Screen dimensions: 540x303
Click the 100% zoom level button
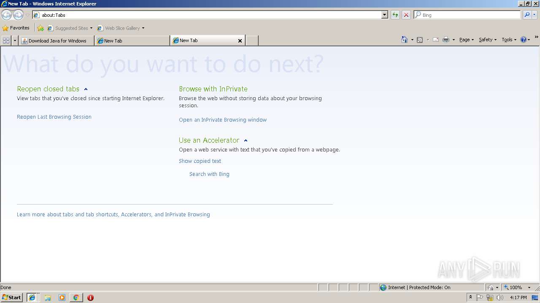pos(513,287)
